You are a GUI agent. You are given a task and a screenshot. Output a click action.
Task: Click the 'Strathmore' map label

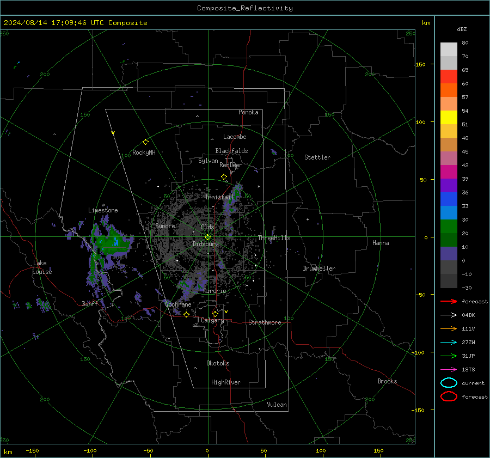pos(265,322)
